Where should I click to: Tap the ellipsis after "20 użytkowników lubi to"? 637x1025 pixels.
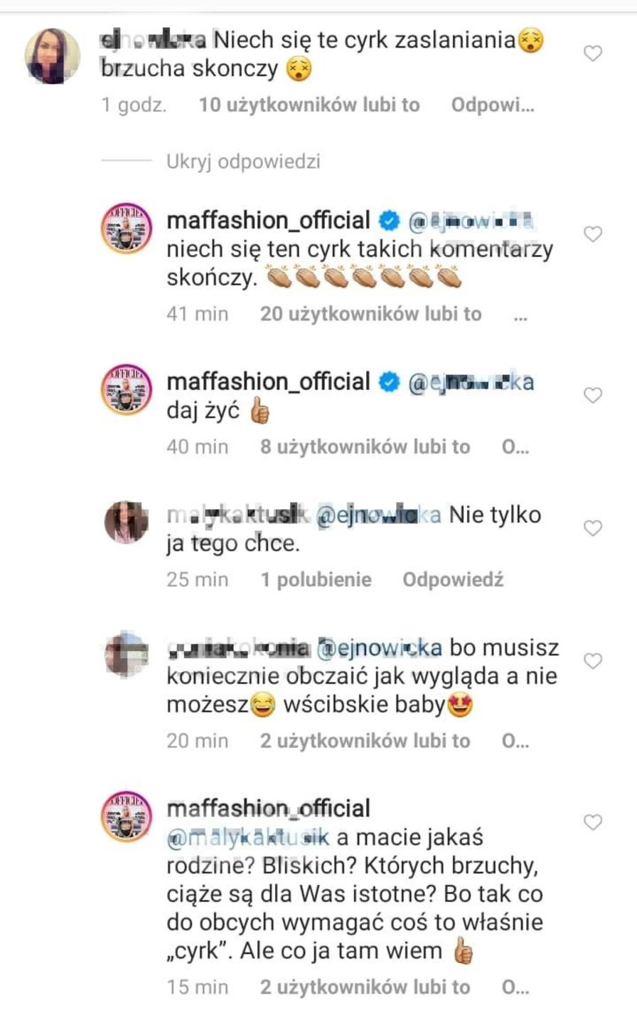pos(520,315)
